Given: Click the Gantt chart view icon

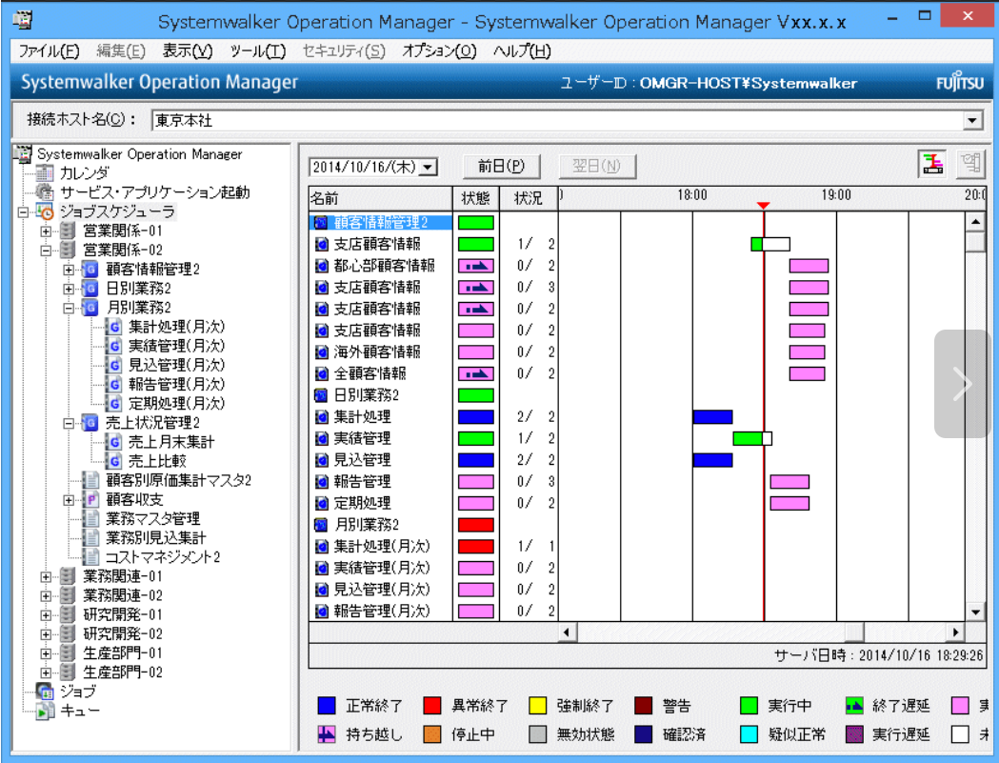Looking at the screenshot, I should (931, 164).
